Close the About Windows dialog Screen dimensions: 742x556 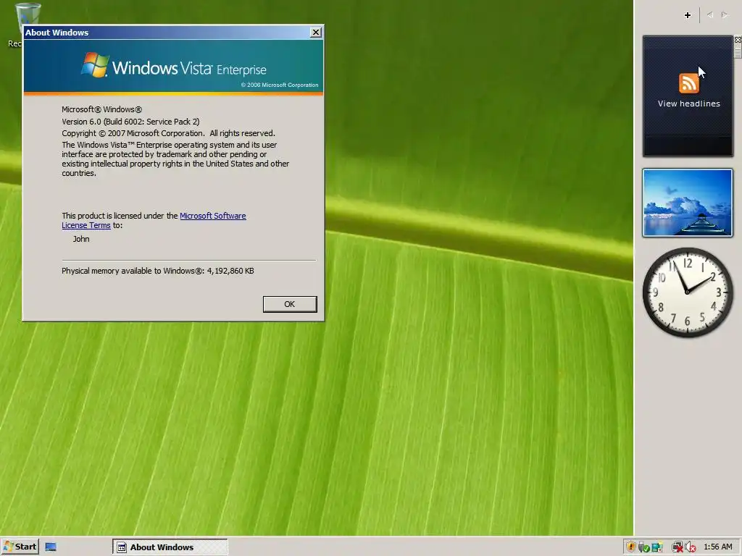pyautogui.click(x=316, y=32)
